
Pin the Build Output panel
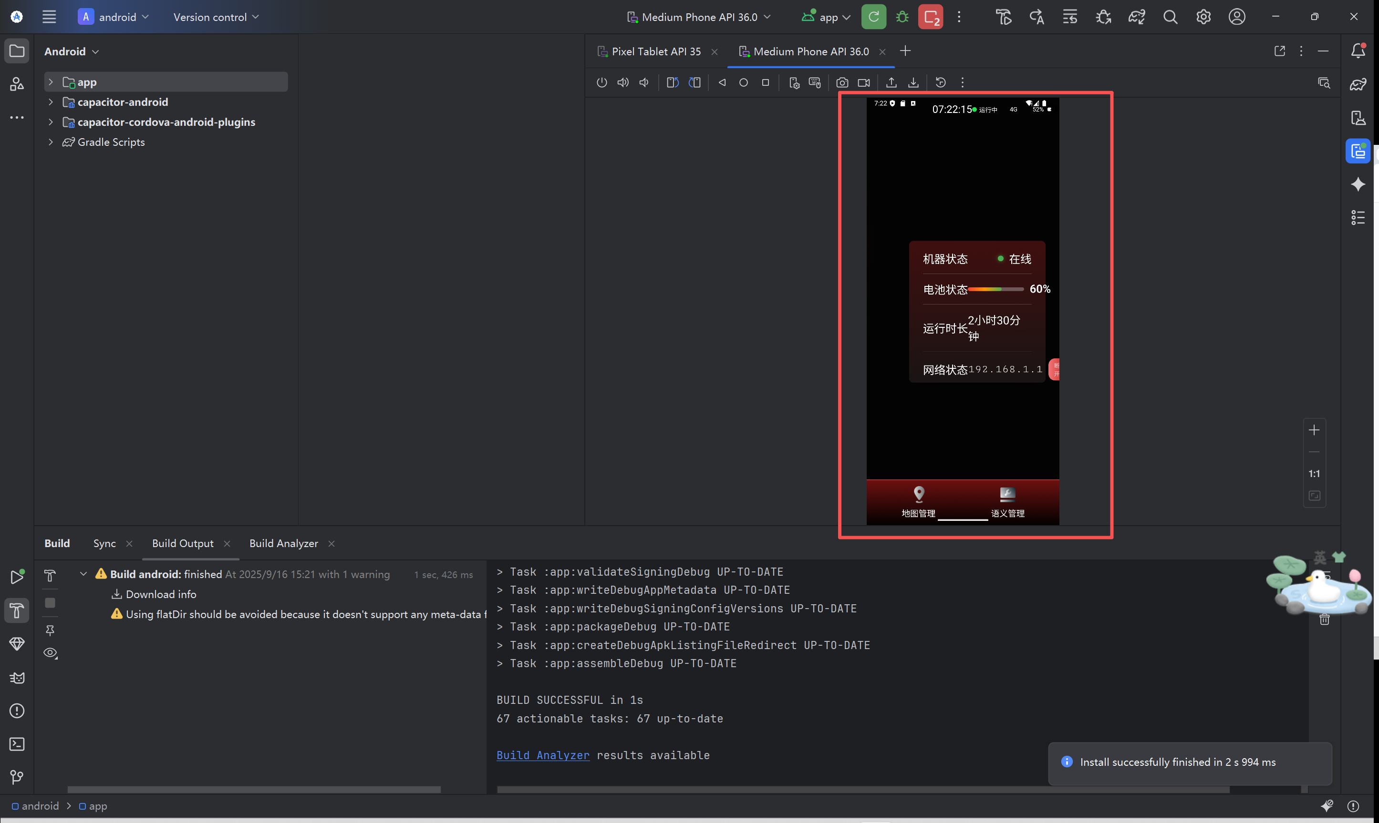point(50,630)
